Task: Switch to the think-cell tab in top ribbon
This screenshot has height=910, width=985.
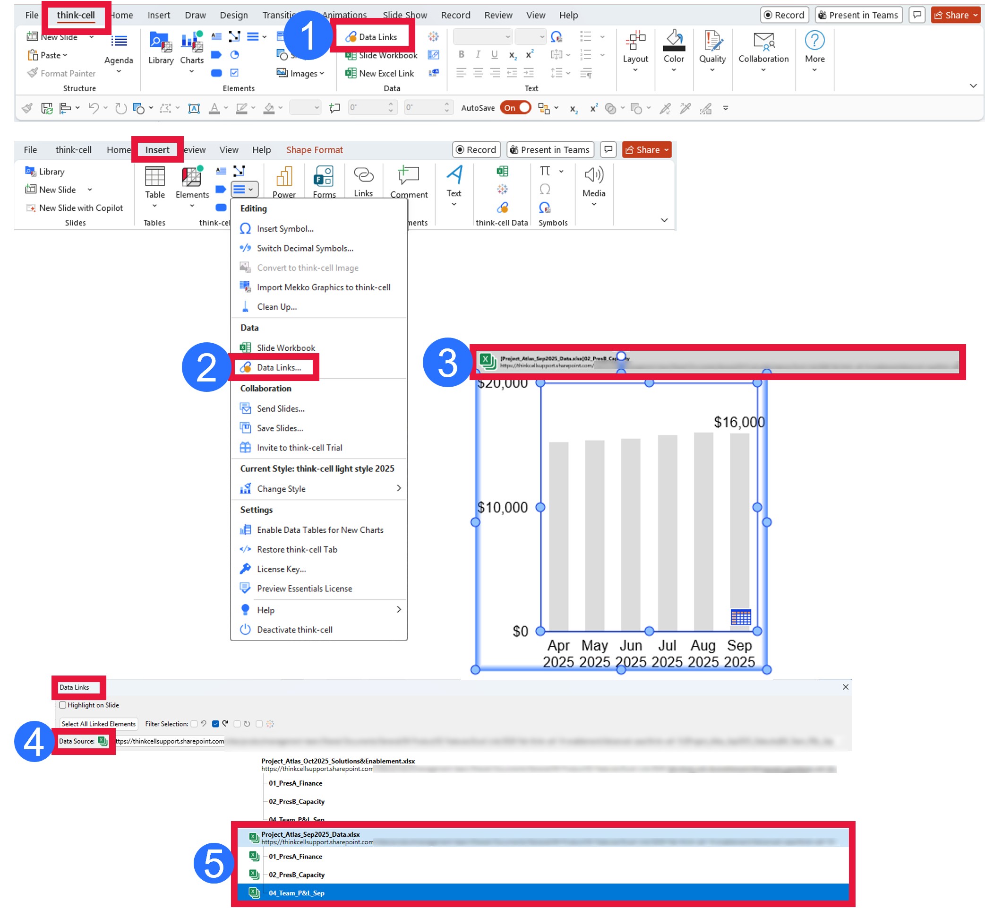Action: click(x=76, y=15)
